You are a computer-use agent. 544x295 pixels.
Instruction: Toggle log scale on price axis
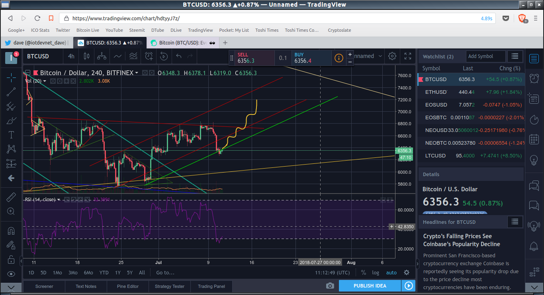click(x=376, y=273)
